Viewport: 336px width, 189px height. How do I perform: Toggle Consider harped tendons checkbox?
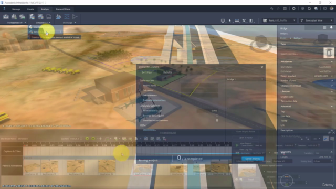coord(217,120)
